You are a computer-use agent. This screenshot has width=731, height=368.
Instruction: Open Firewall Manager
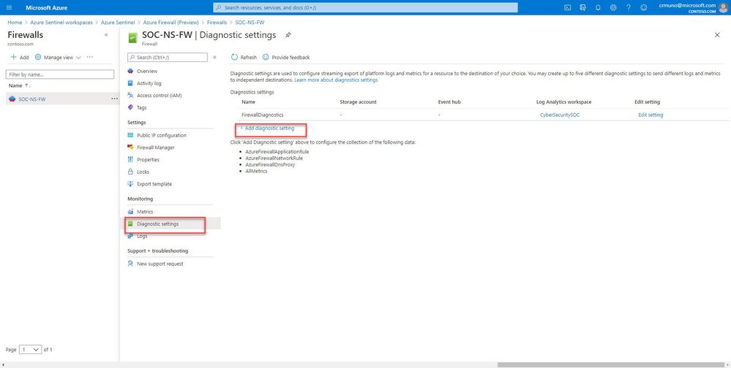click(156, 147)
